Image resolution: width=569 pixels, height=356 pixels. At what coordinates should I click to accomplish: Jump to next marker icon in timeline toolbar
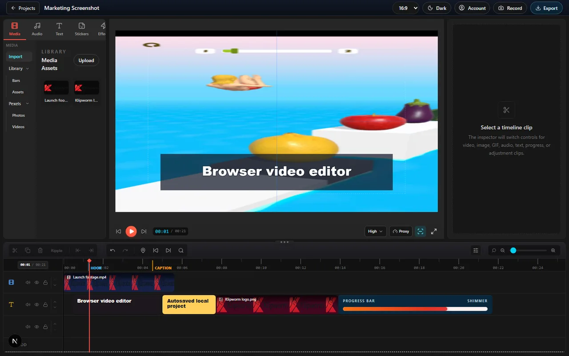point(168,251)
